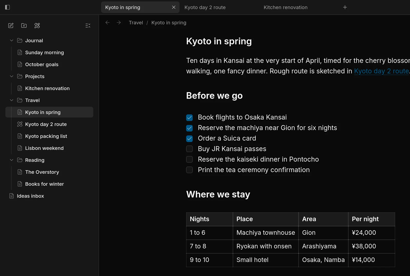410x276 pixels.
Task: Click the Osaka, Namba table cell
Action: pos(323,260)
